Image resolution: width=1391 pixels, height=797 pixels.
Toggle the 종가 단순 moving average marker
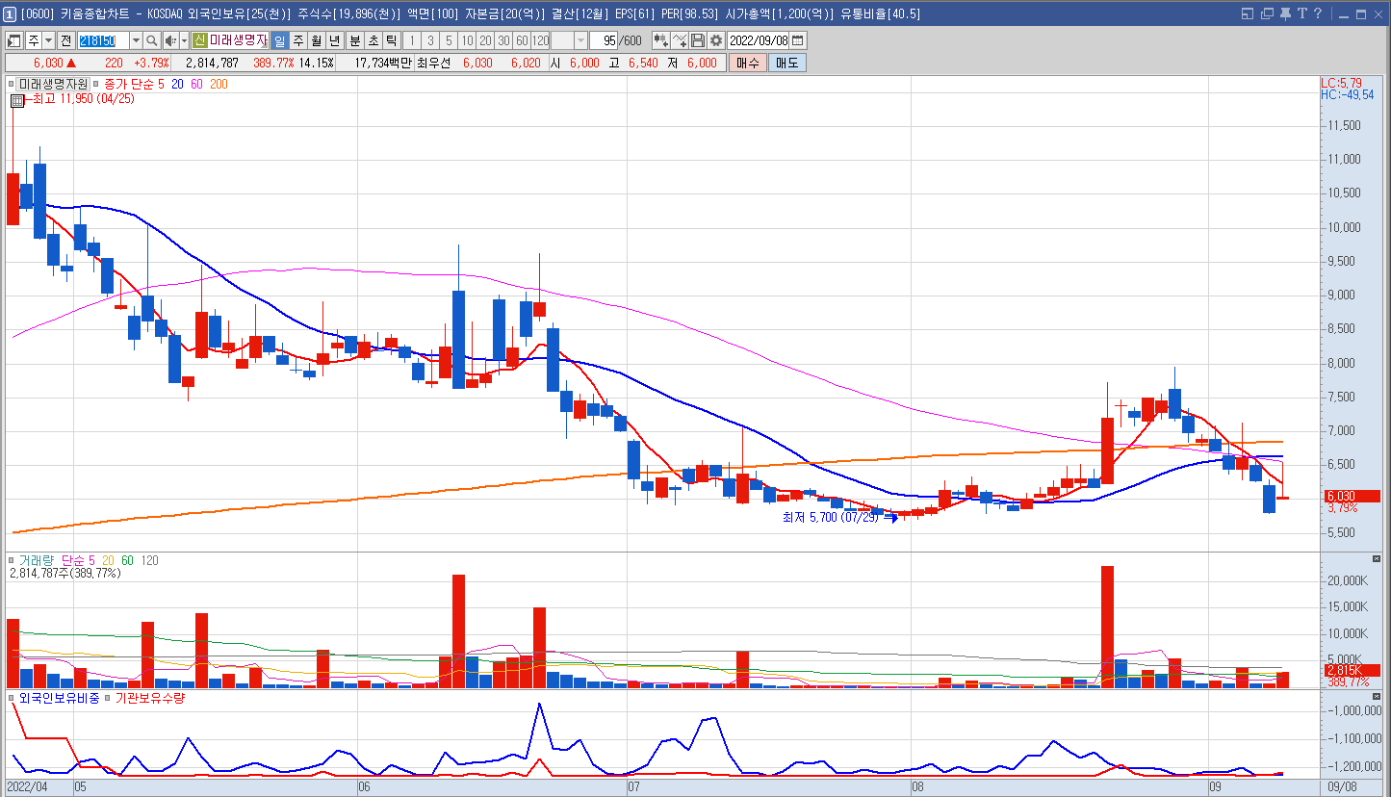(96, 84)
